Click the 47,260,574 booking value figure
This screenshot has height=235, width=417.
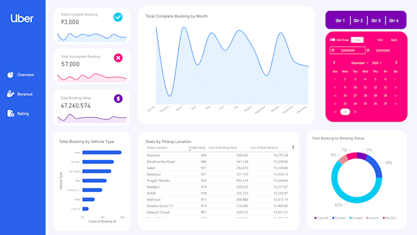[x=75, y=106]
